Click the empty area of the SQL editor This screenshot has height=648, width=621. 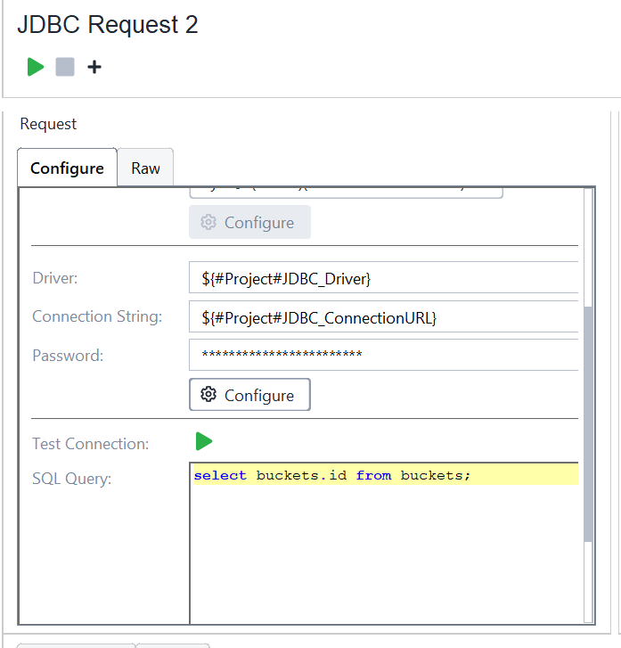383,553
